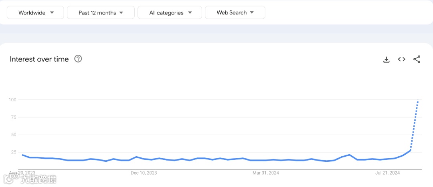433x187 pixels.
Task: Select the Aug 20, 2023 date label
Action: point(22,173)
